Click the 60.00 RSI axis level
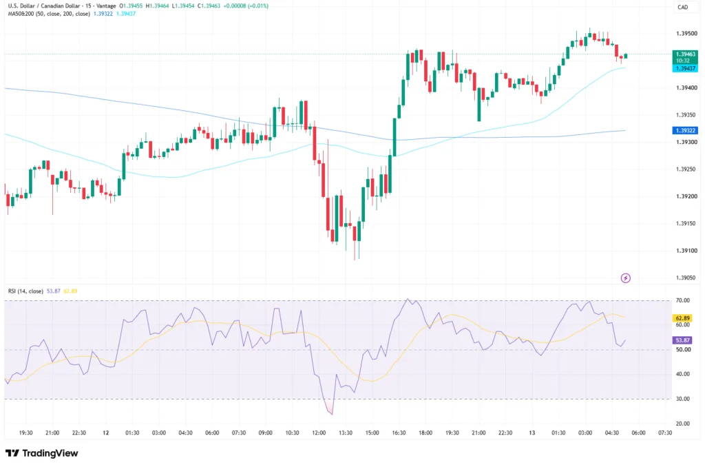Image resolution: width=705 pixels, height=467 pixels. point(683,325)
